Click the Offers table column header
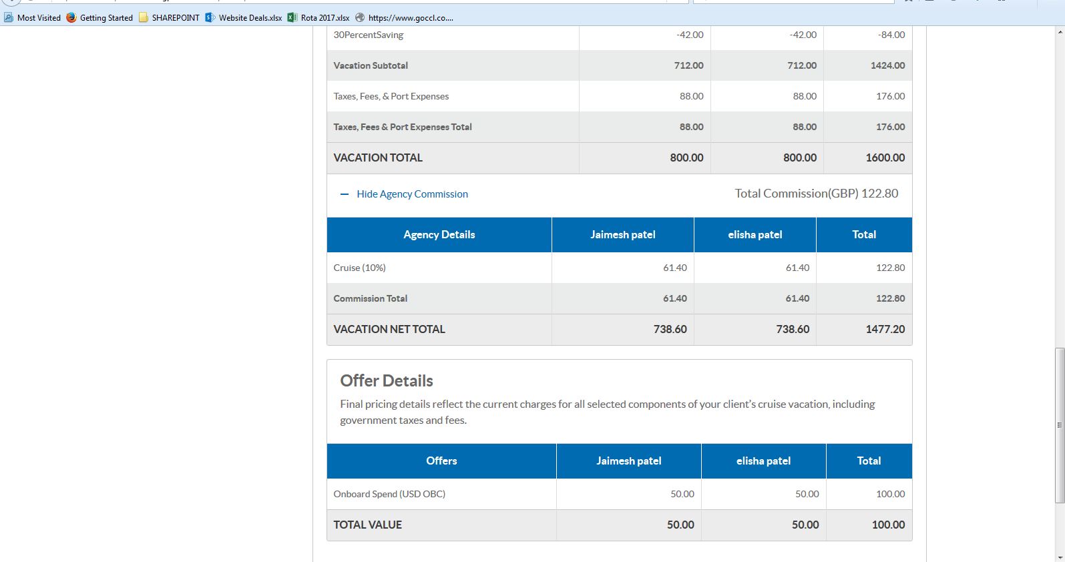Image resolution: width=1065 pixels, height=562 pixels. point(441,461)
